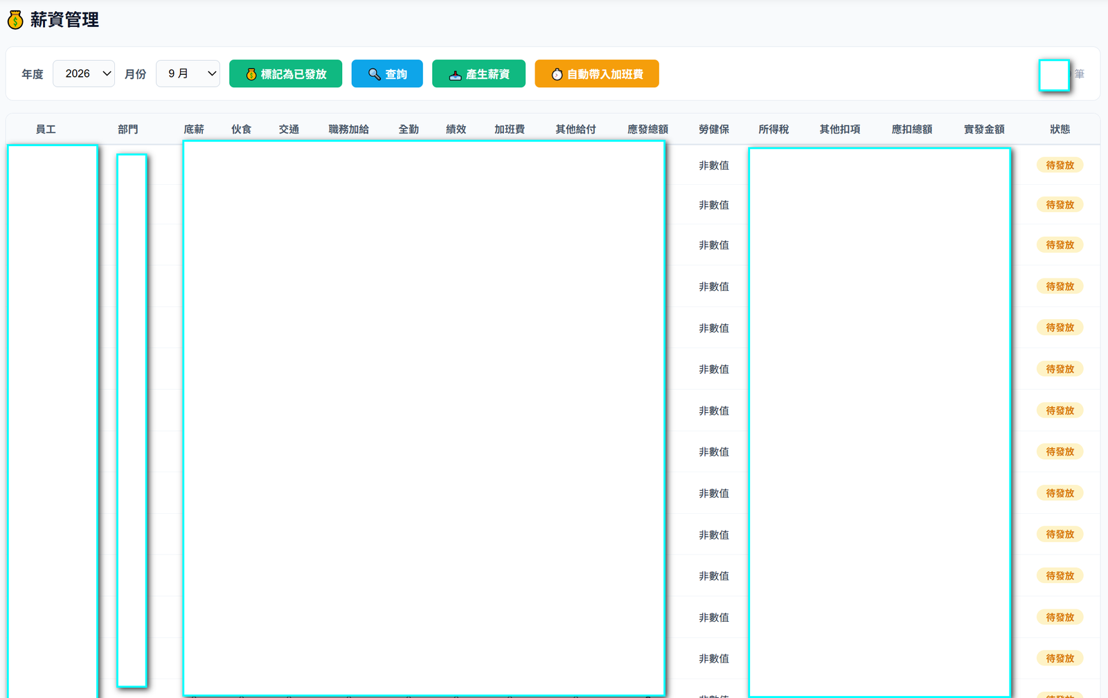
Task: Click the 其他給付 column header
Action: (x=575, y=129)
